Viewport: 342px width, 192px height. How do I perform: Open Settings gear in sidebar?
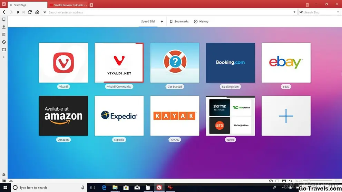tap(4, 174)
